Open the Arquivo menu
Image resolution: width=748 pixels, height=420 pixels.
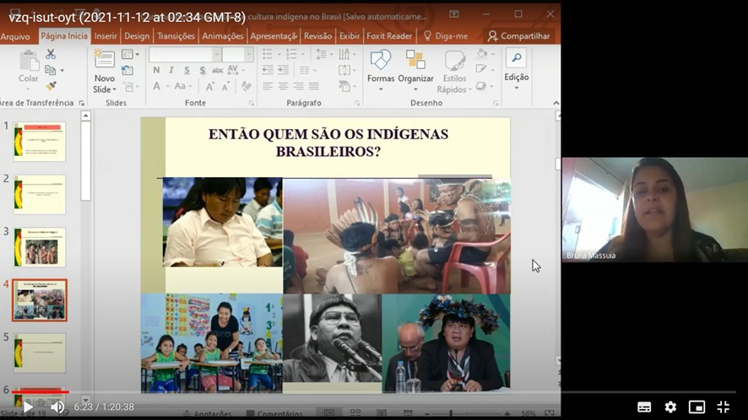(x=15, y=36)
